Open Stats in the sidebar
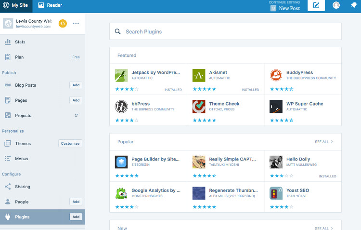 point(20,42)
